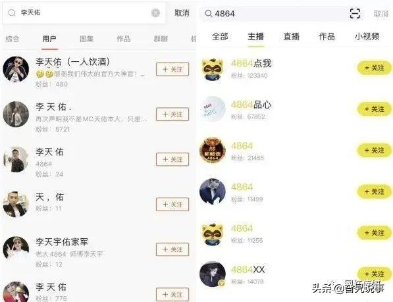Follow 李天佑（一人饮酒）

click(x=172, y=69)
